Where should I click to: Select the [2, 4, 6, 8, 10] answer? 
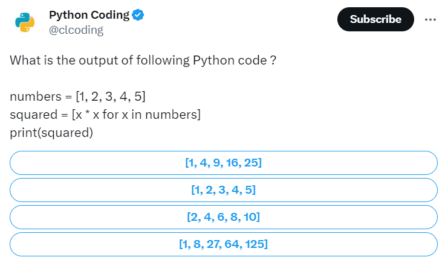[224, 217]
